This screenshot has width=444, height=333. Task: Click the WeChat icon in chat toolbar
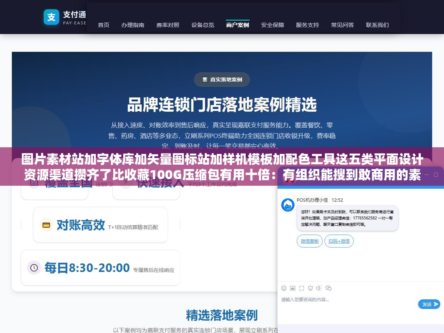tap(329, 288)
